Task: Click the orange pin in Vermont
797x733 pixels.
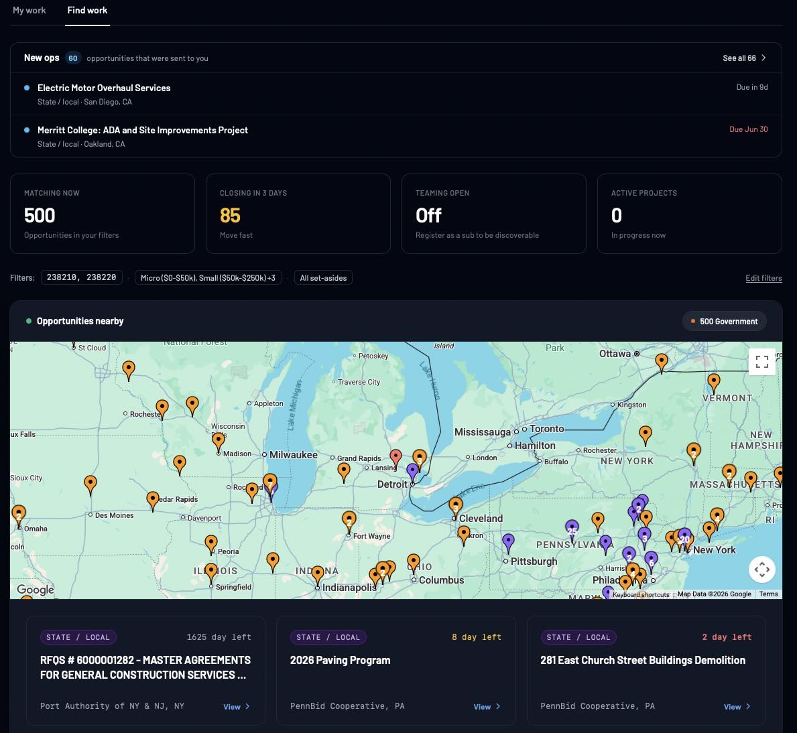Action: pos(714,381)
